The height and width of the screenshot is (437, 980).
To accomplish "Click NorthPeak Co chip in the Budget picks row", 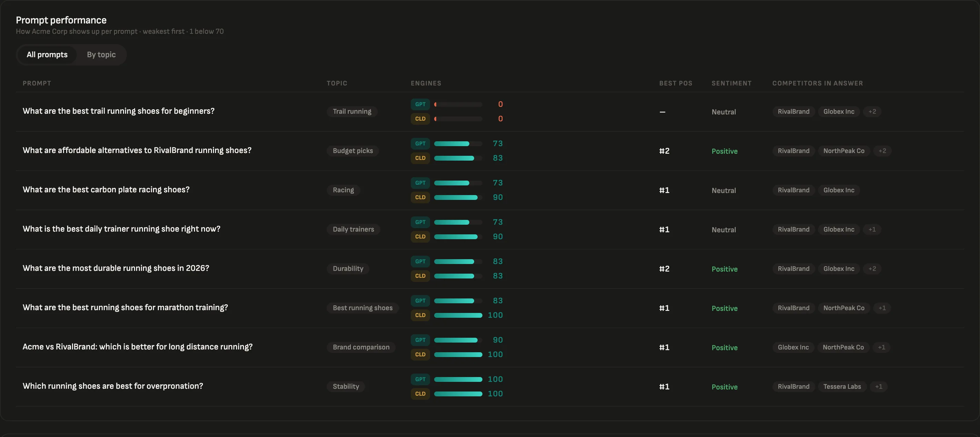I will pyautogui.click(x=844, y=151).
